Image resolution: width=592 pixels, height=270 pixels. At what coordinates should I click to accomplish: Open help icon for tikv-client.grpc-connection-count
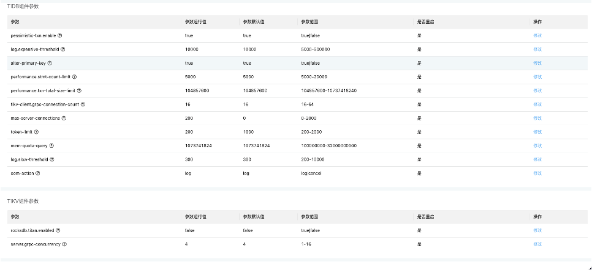click(83, 104)
